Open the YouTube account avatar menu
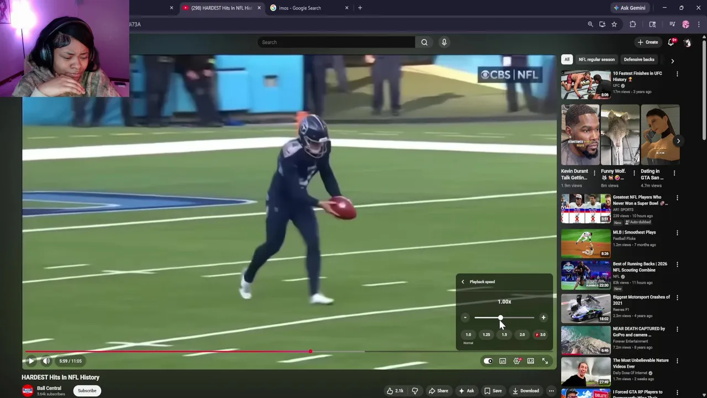The image size is (707, 398). pos(688,42)
